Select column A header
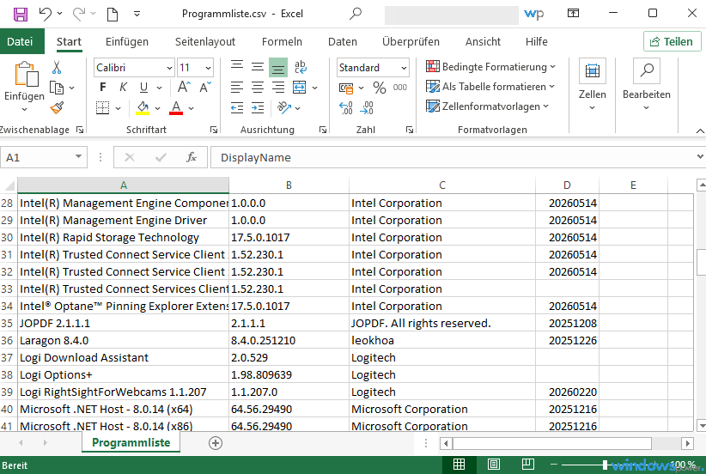Image resolution: width=706 pixels, height=474 pixels. coord(124,185)
